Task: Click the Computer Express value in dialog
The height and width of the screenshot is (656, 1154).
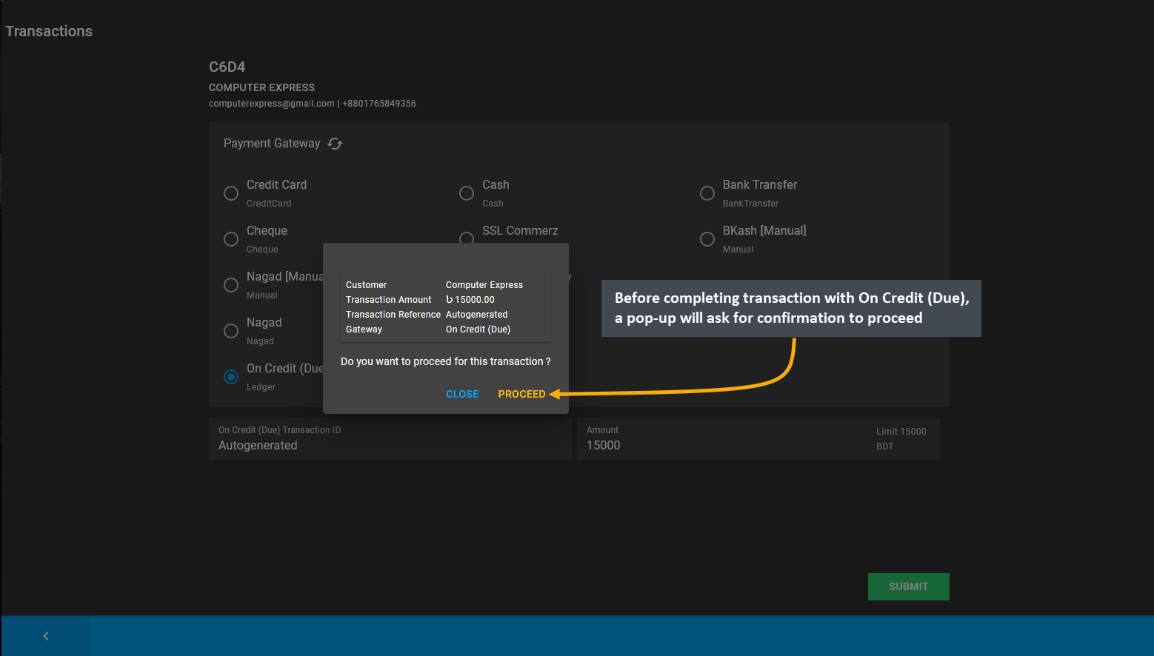Action: pyautogui.click(x=484, y=285)
